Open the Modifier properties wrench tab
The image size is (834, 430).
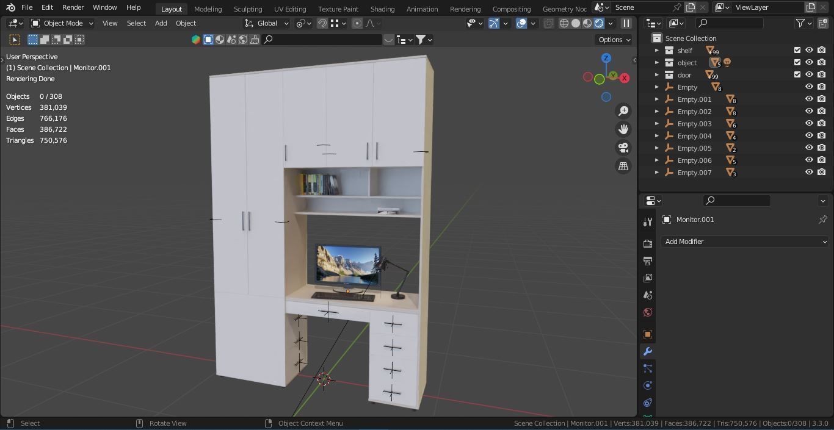(648, 351)
